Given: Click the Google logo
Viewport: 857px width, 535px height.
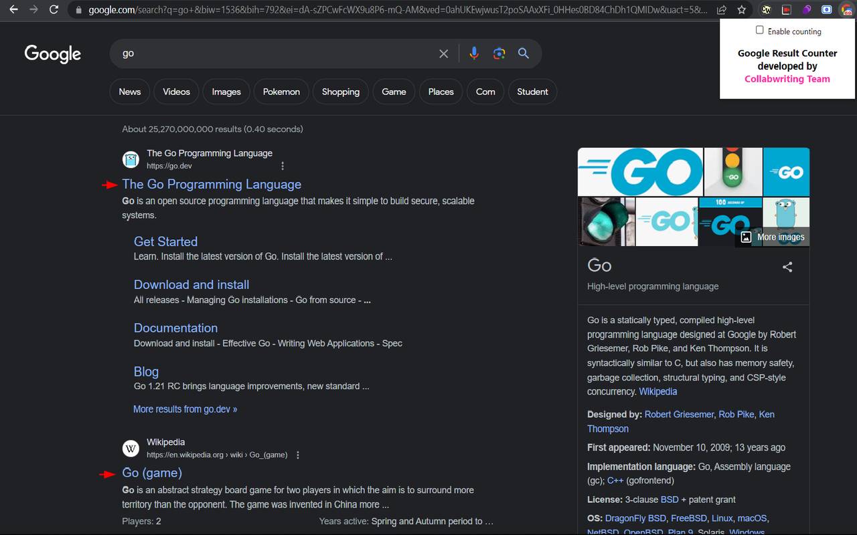Looking at the screenshot, I should (x=53, y=53).
